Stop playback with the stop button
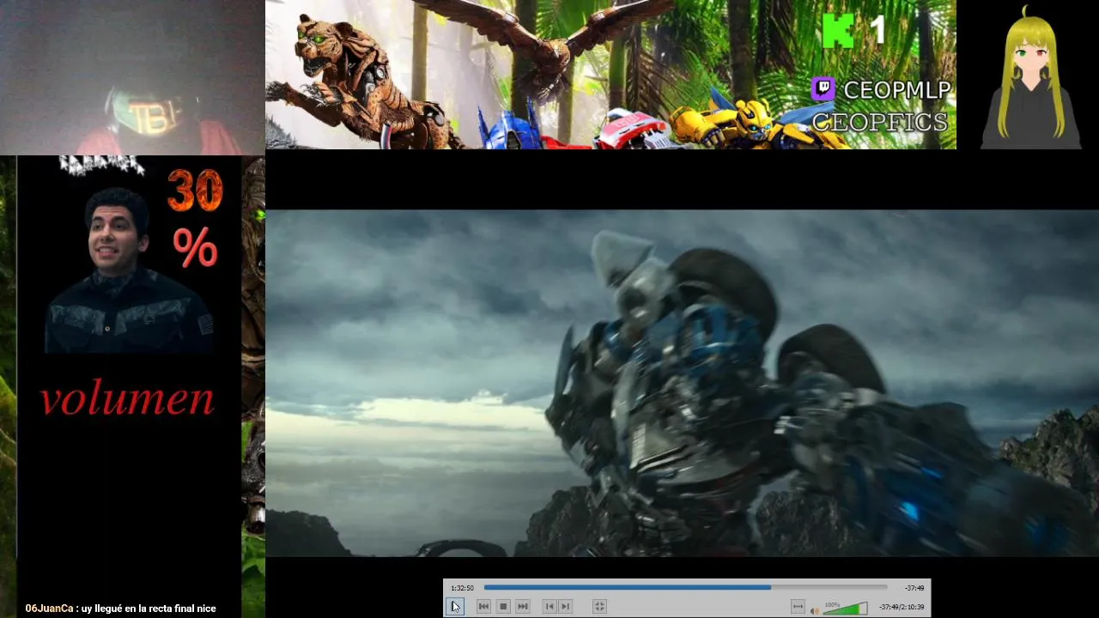Viewport: 1099px width, 618px height. click(x=503, y=607)
